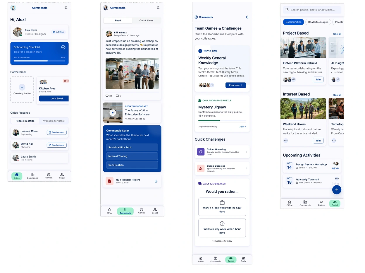
Task: Vote for Internal Tooling poll option
Action: pos(132,156)
